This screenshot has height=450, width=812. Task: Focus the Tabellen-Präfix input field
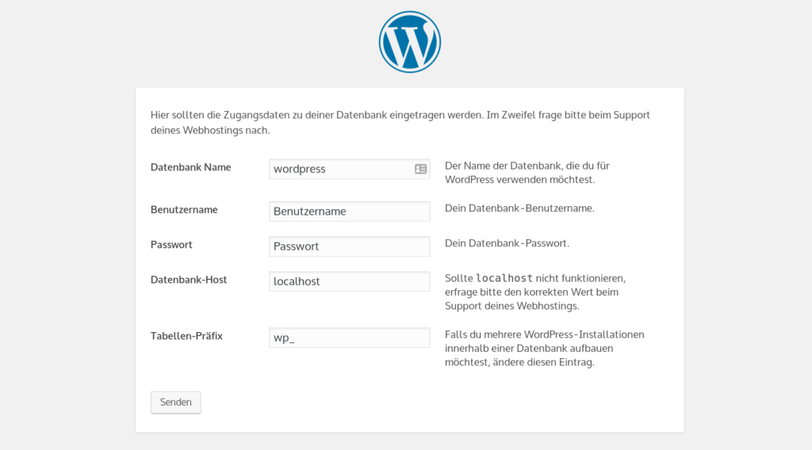[x=350, y=337]
